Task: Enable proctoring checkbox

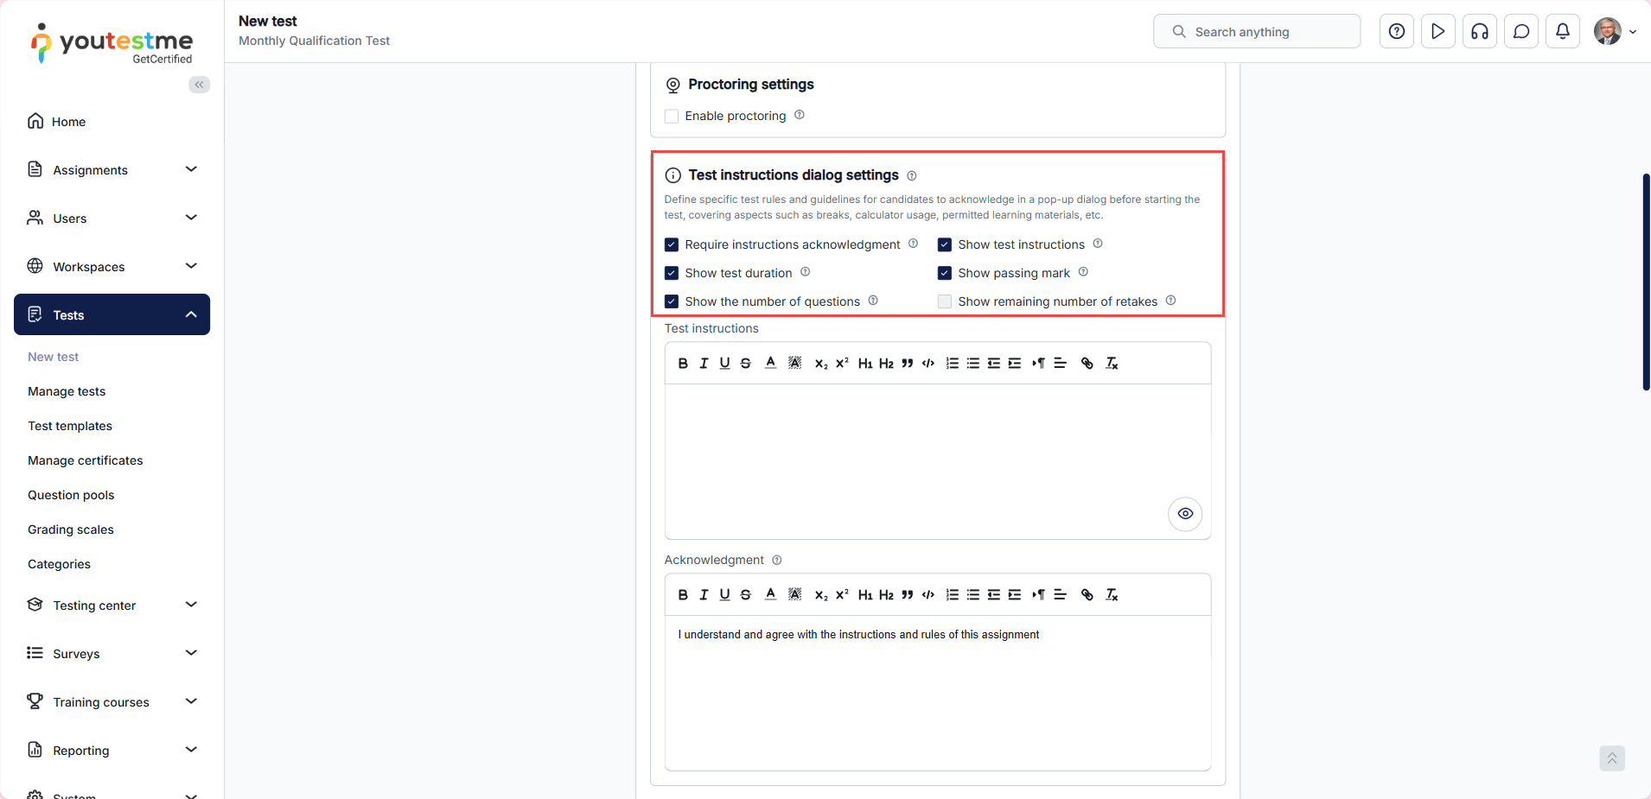Action: (x=672, y=117)
